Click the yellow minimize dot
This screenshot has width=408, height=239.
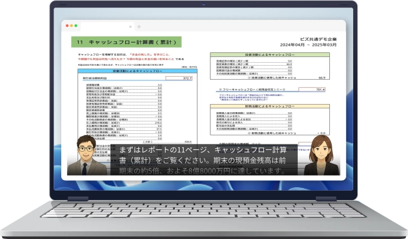click(72, 26)
